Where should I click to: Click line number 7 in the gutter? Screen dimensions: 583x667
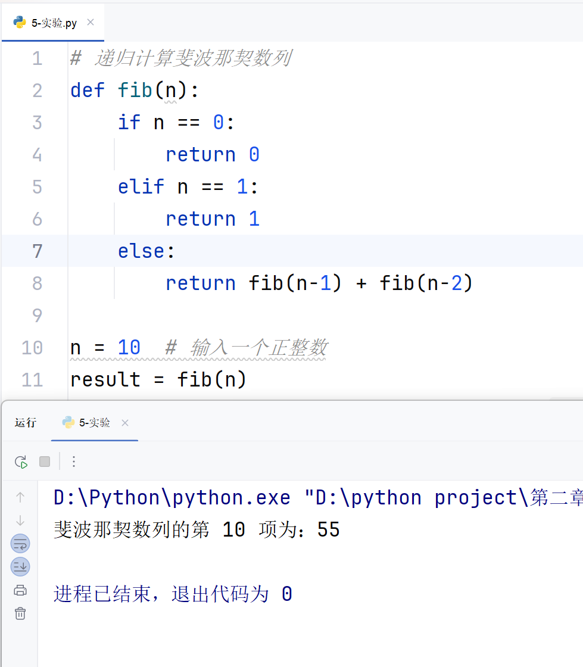37,251
